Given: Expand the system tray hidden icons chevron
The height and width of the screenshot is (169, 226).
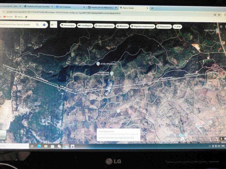Looking at the screenshot, I should tap(210, 146).
